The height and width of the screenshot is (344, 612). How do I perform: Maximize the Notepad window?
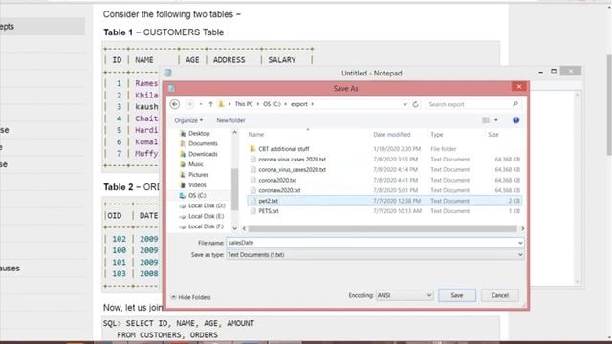point(554,71)
